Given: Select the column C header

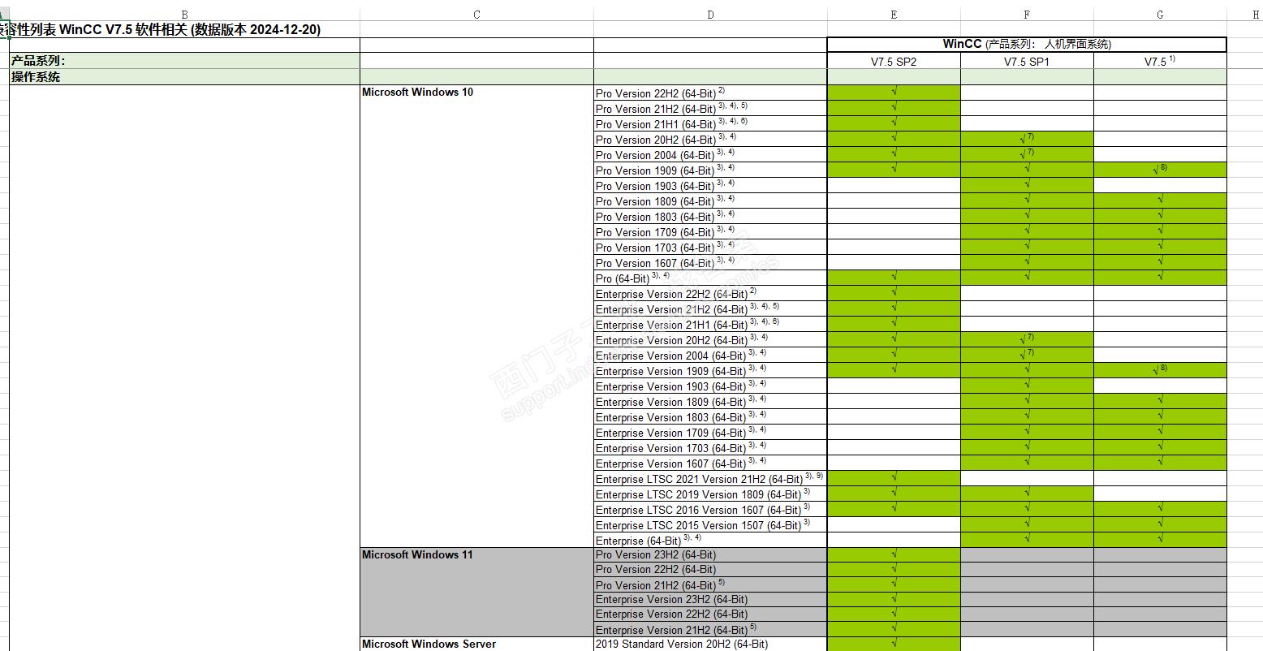Looking at the screenshot, I should point(476,15).
